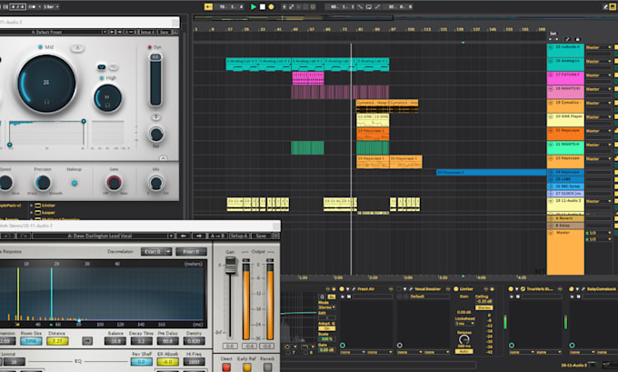Click the ER Absorb value field
The height and width of the screenshot is (372, 618).
click(x=167, y=362)
